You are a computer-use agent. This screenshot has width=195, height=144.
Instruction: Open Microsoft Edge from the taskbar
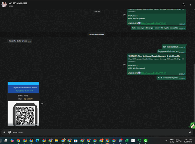coord(37,140)
